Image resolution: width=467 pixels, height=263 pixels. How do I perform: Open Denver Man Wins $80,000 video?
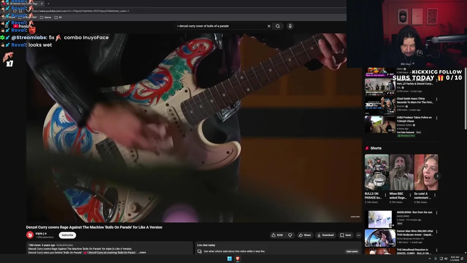pyautogui.click(x=380, y=238)
